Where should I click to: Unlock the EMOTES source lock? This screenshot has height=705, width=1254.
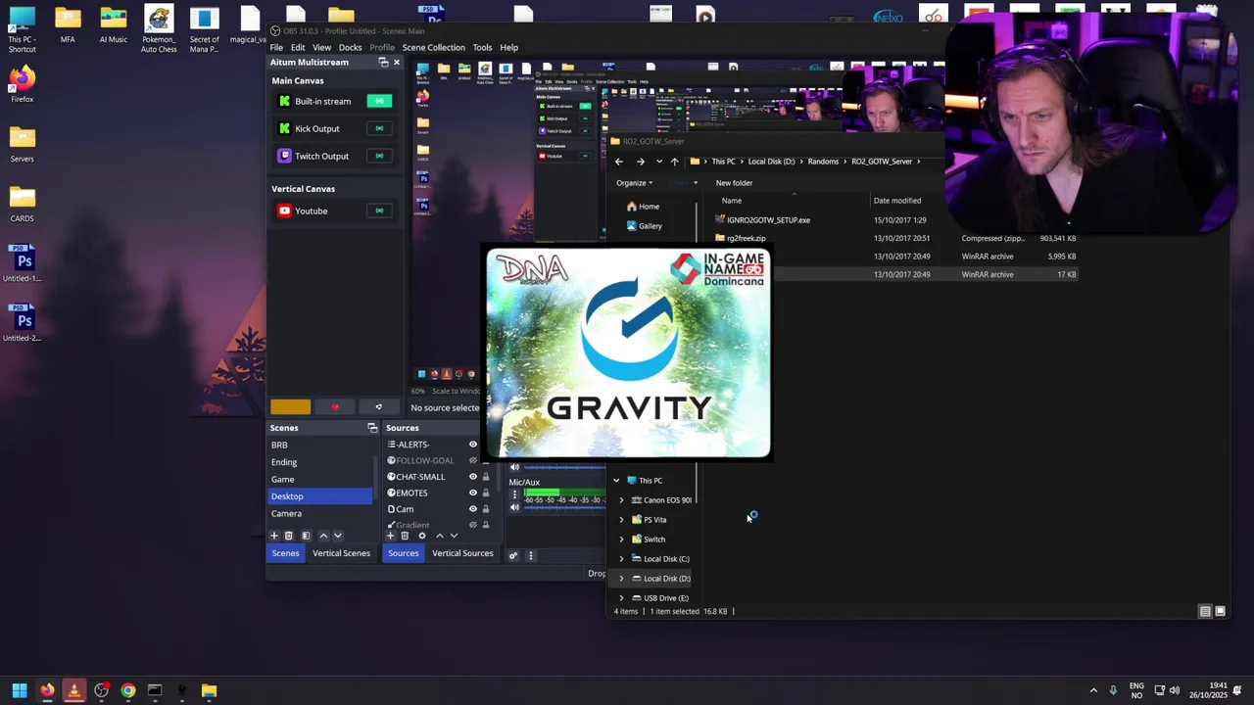click(x=485, y=493)
